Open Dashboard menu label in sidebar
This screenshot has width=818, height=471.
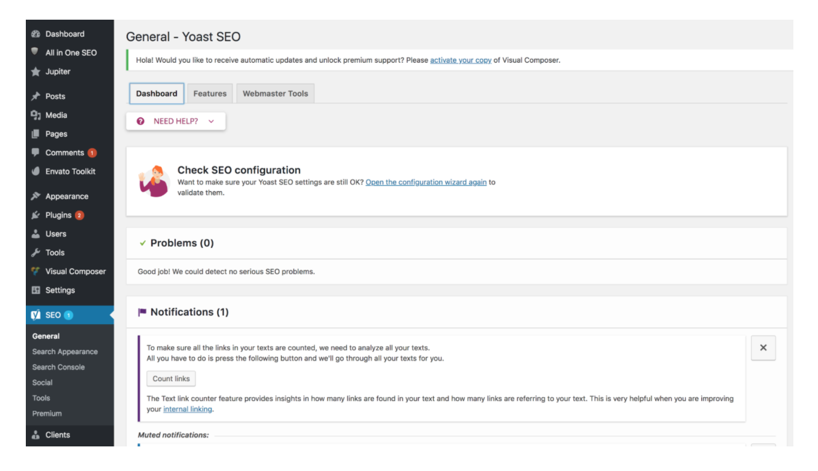(65, 34)
